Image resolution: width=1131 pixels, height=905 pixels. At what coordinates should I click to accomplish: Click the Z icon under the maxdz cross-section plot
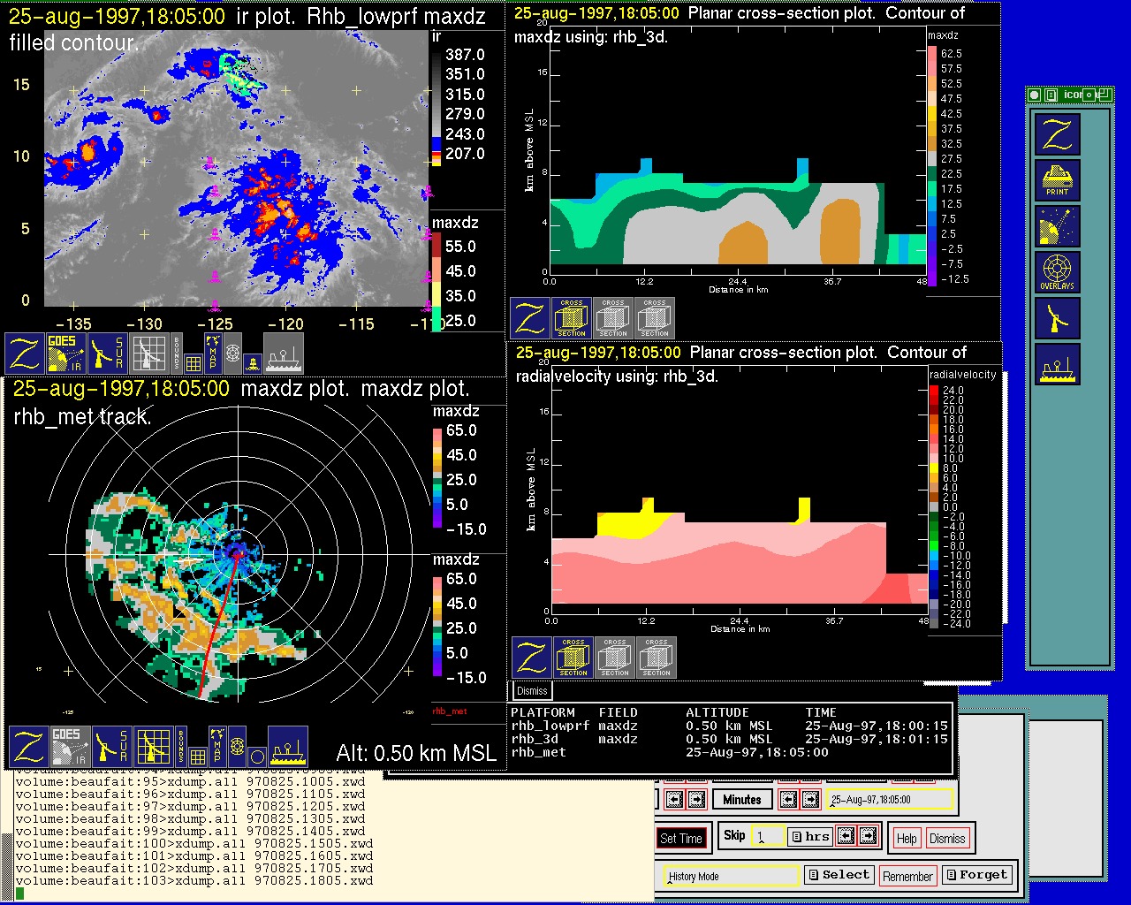point(530,319)
